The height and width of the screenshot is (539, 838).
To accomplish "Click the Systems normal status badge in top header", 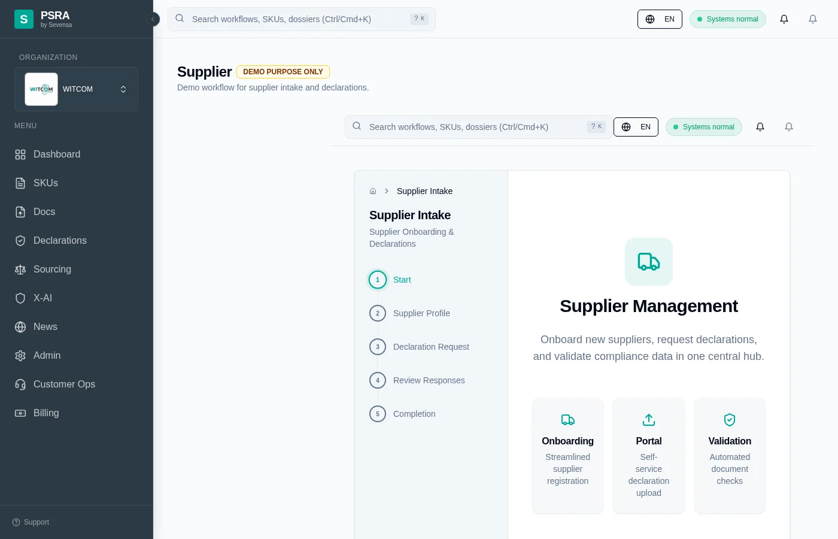I will pos(727,19).
